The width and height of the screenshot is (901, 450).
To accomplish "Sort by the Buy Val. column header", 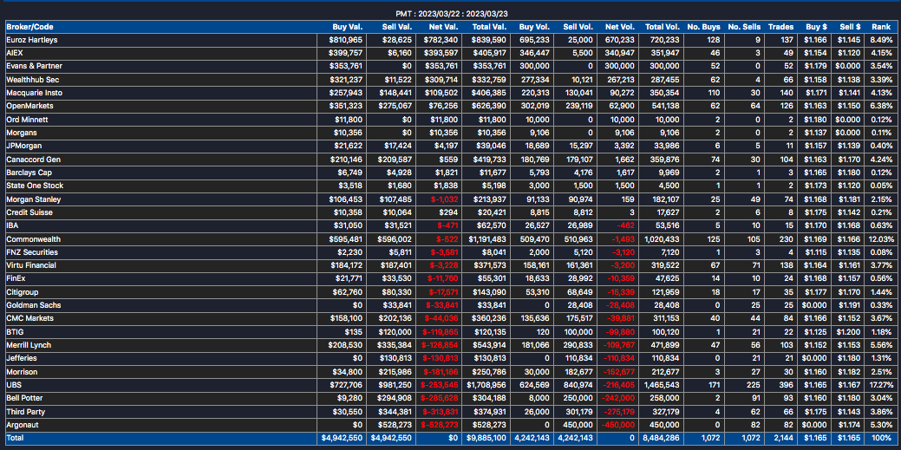I will click(x=348, y=27).
